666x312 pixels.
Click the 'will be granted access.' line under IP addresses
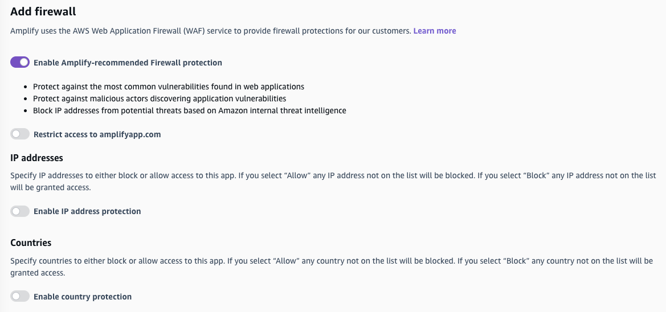pos(50,187)
